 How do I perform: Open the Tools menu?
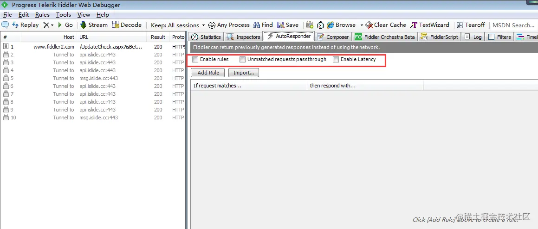(64, 15)
